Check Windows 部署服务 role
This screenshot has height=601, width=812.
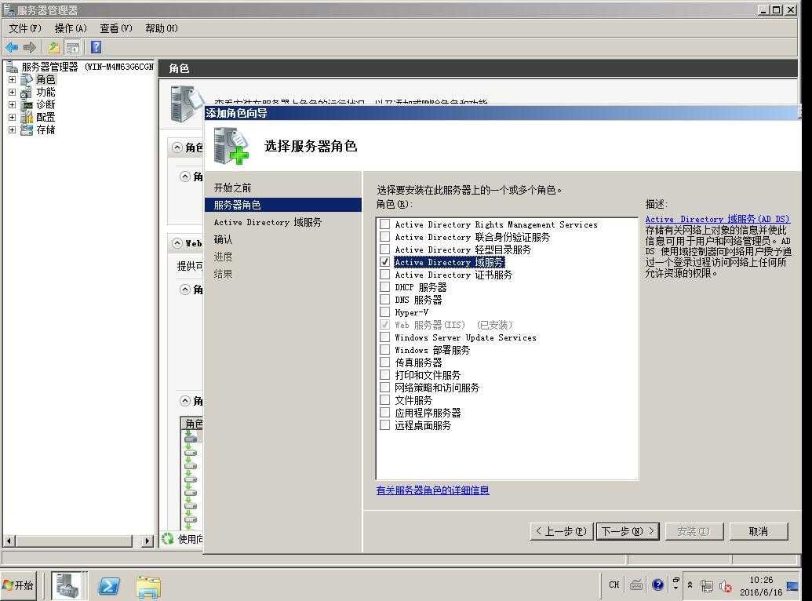[384, 350]
